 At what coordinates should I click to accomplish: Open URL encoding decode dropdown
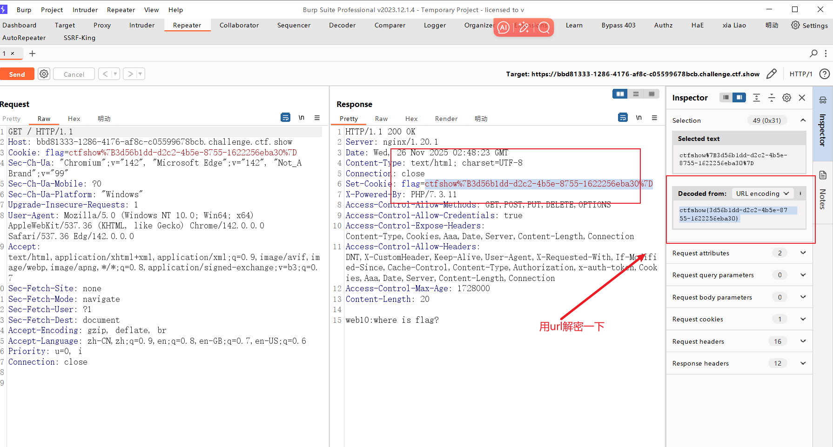pyautogui.click(x=762, y=193)
